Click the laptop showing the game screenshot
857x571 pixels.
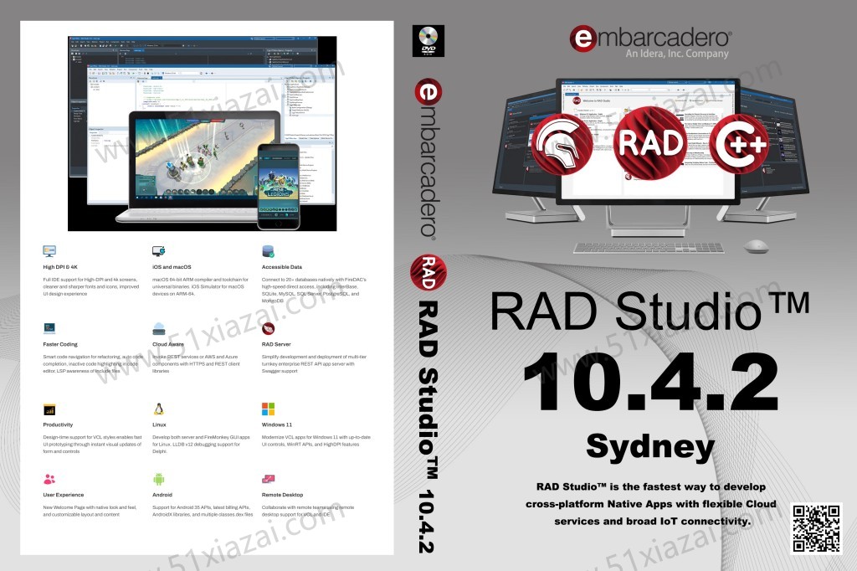click(203, 166)
